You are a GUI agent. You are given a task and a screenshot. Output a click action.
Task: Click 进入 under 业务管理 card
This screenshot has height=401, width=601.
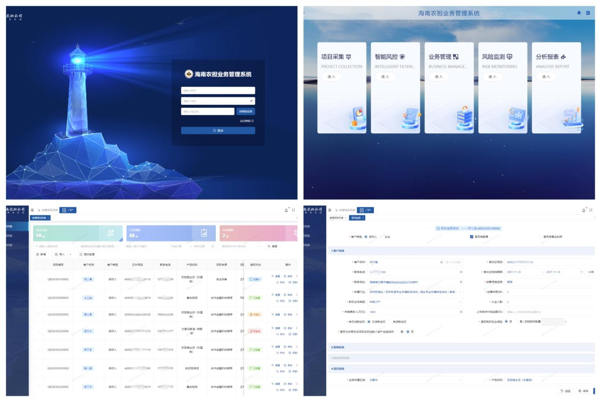point(439,77)
